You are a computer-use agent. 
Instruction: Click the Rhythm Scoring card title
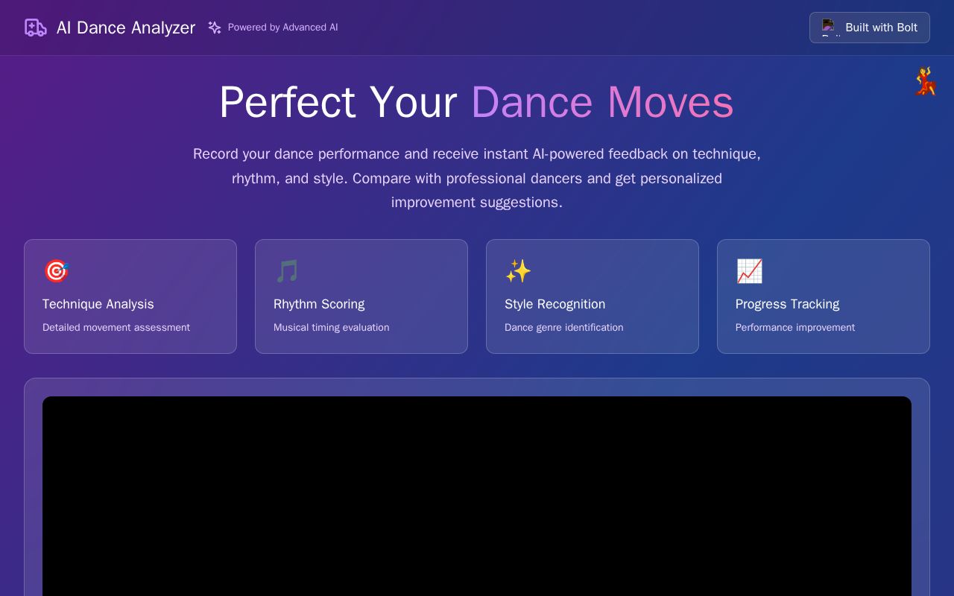[319, 304]
